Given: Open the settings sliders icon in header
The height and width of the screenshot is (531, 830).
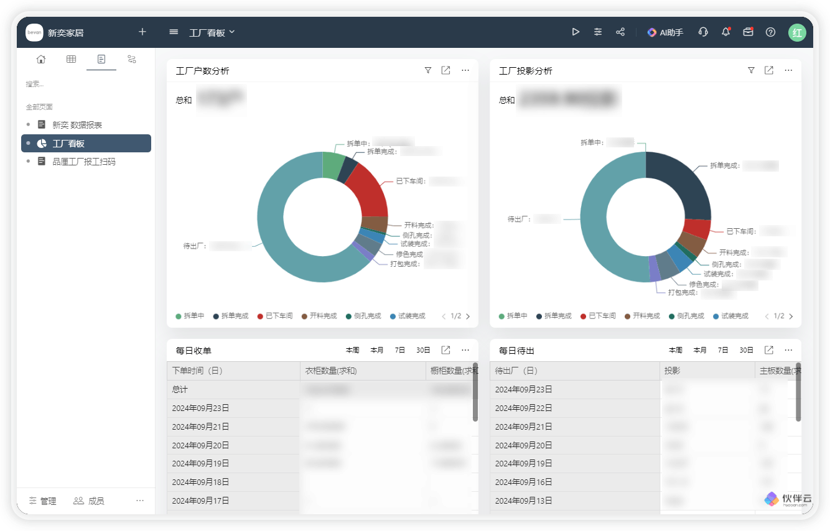Looking at the screenshot, I should (598, 32).
